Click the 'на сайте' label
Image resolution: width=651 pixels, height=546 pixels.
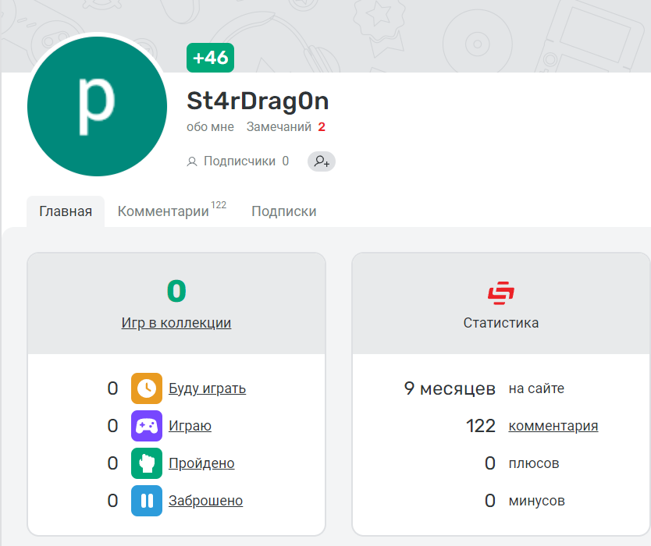536,388
